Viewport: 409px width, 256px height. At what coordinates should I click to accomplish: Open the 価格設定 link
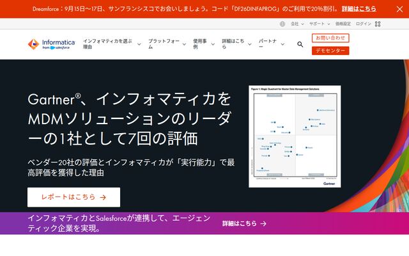[x=343, y=24]
